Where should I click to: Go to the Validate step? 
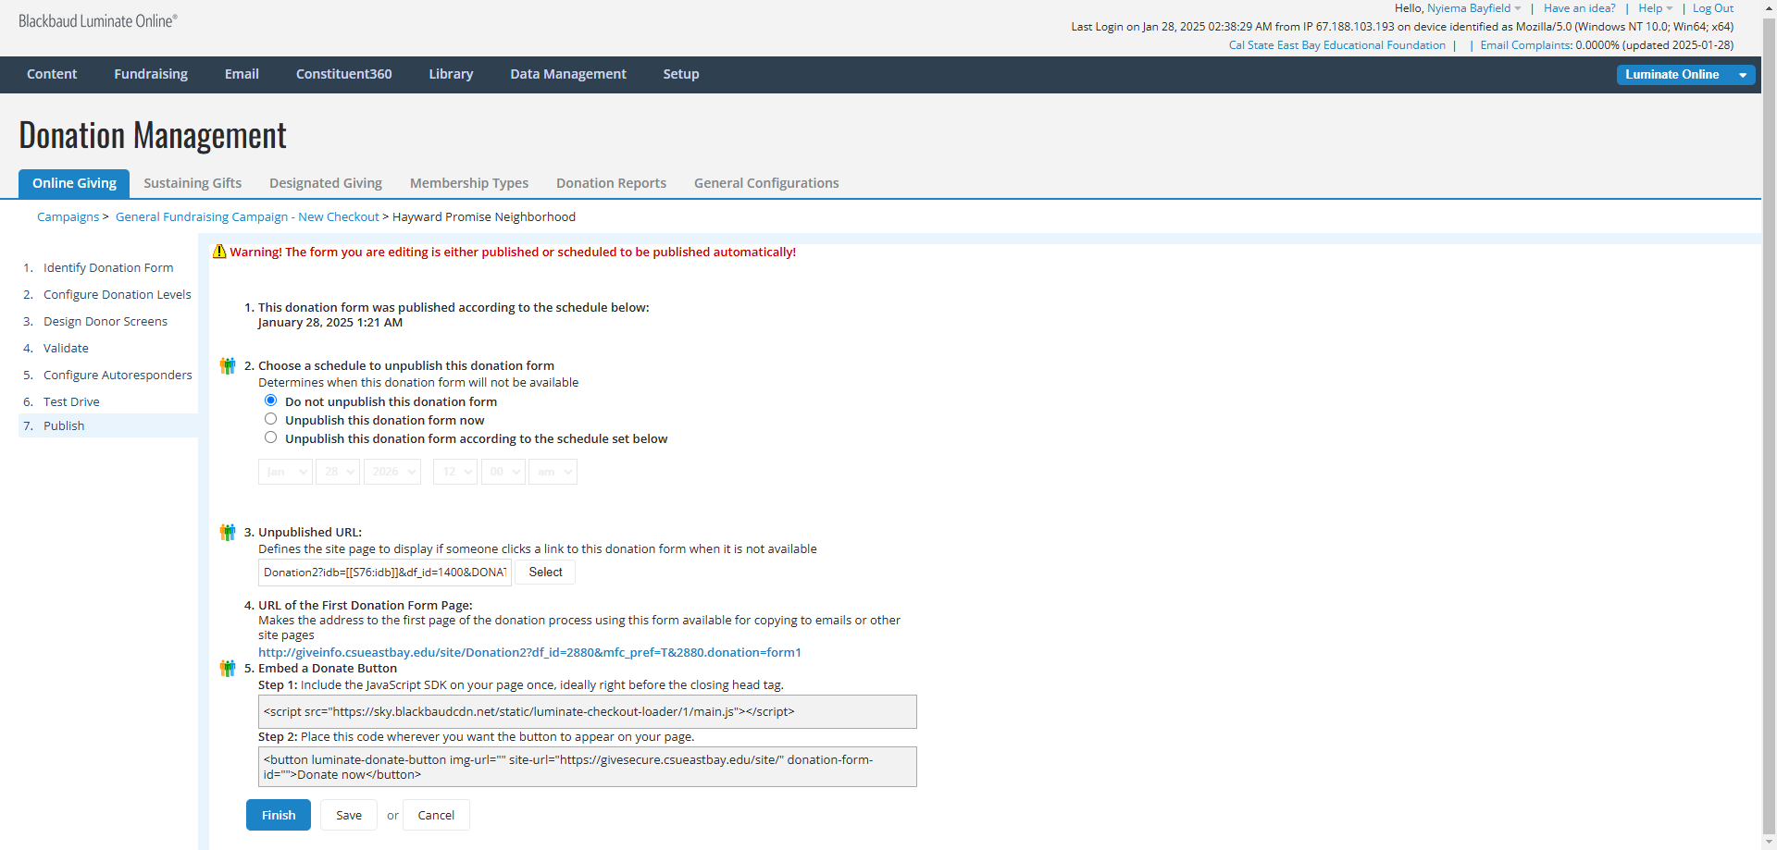[x=66, y=348]
